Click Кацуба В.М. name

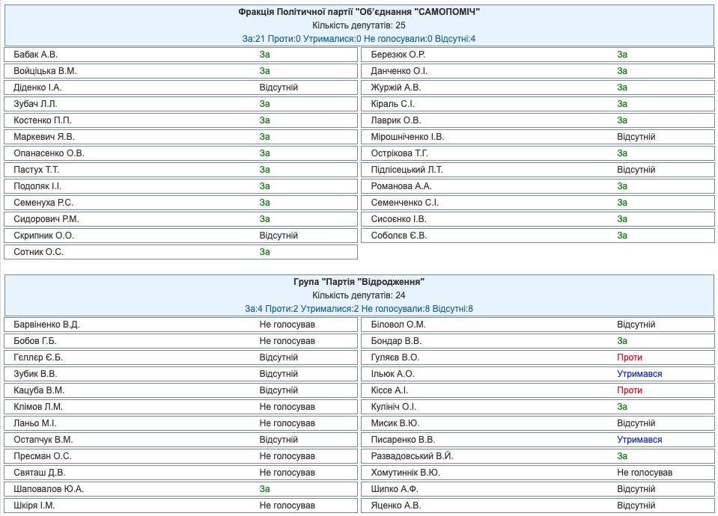pos(39,390)
